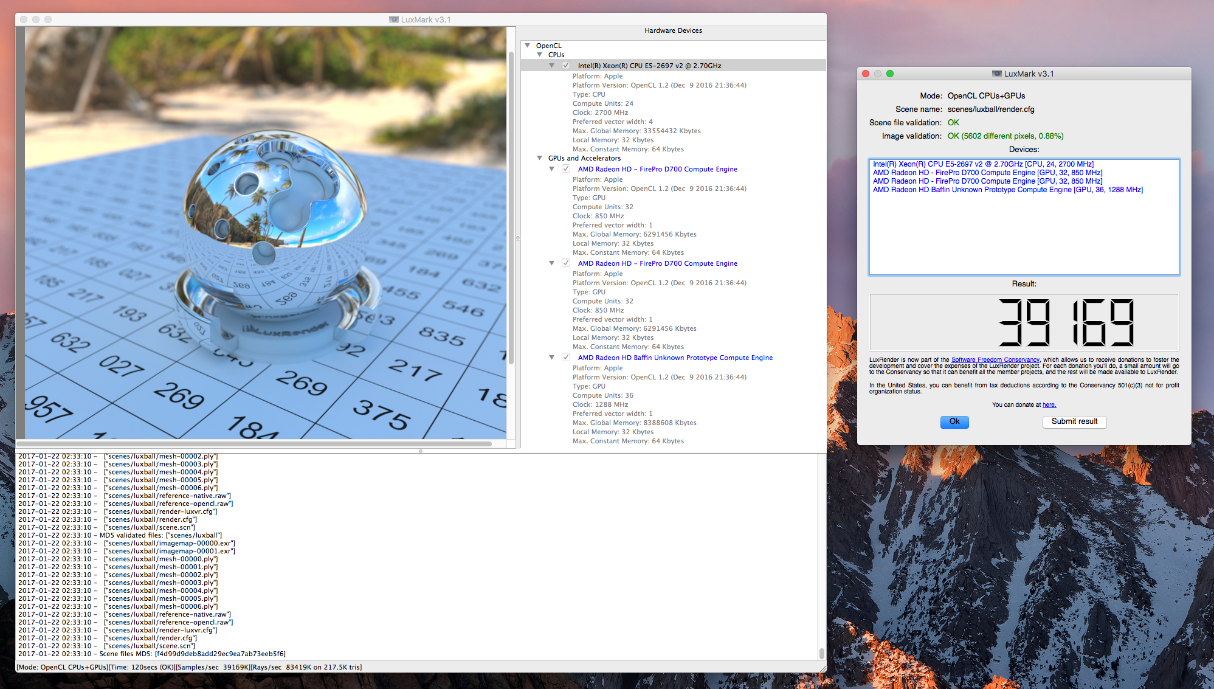1214x689 pixels.
Task: Uncheck the Radeon HD Baffin Prototype device
Action: pyautogui.click(x=566, y=358)
